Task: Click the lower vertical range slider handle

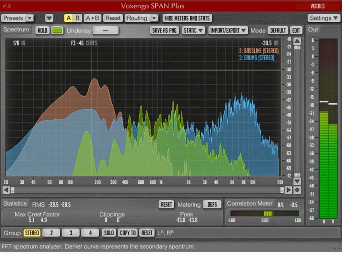Action: 297,175
